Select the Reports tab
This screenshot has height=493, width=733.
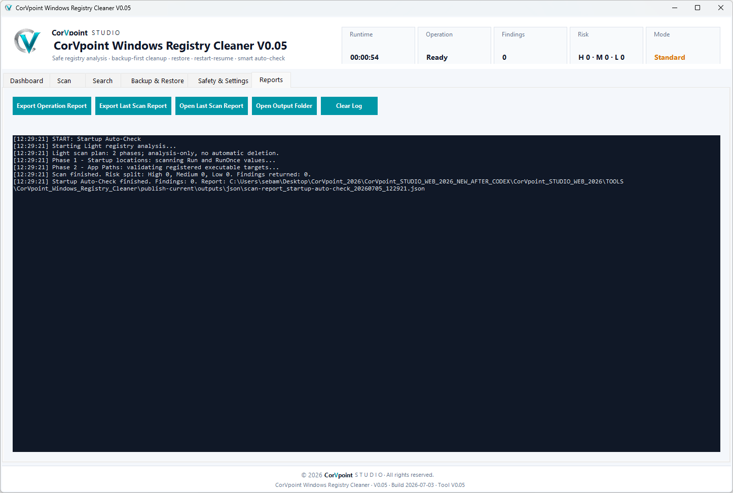pyautogui.click(x=271, y=80)
